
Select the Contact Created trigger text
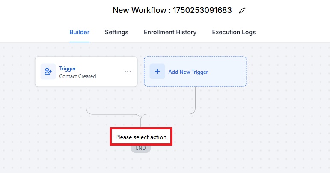tap(77, 76)
